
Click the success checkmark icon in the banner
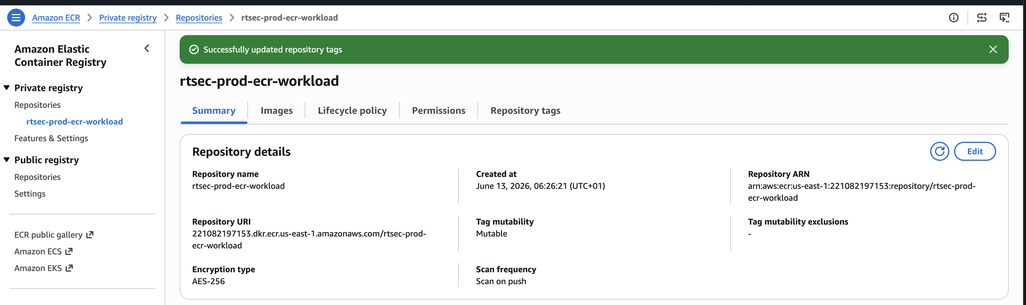194,49
